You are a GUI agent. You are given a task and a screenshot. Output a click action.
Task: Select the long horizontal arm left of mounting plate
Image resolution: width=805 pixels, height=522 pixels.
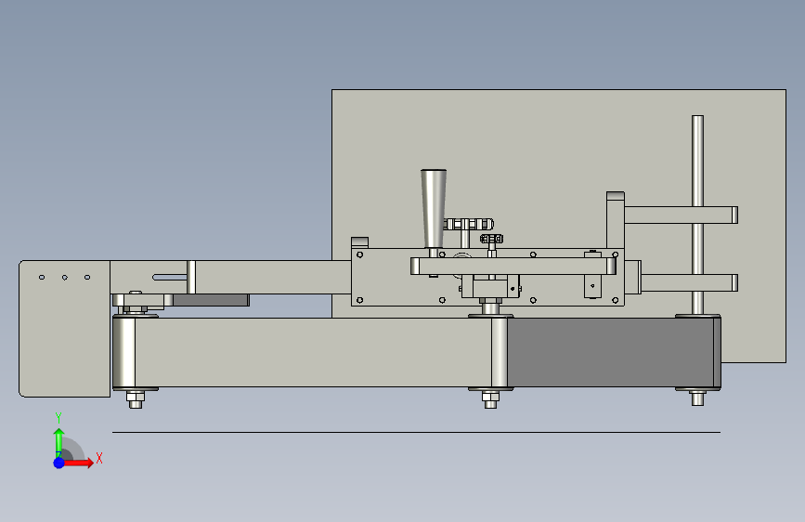tap(273, 278)
